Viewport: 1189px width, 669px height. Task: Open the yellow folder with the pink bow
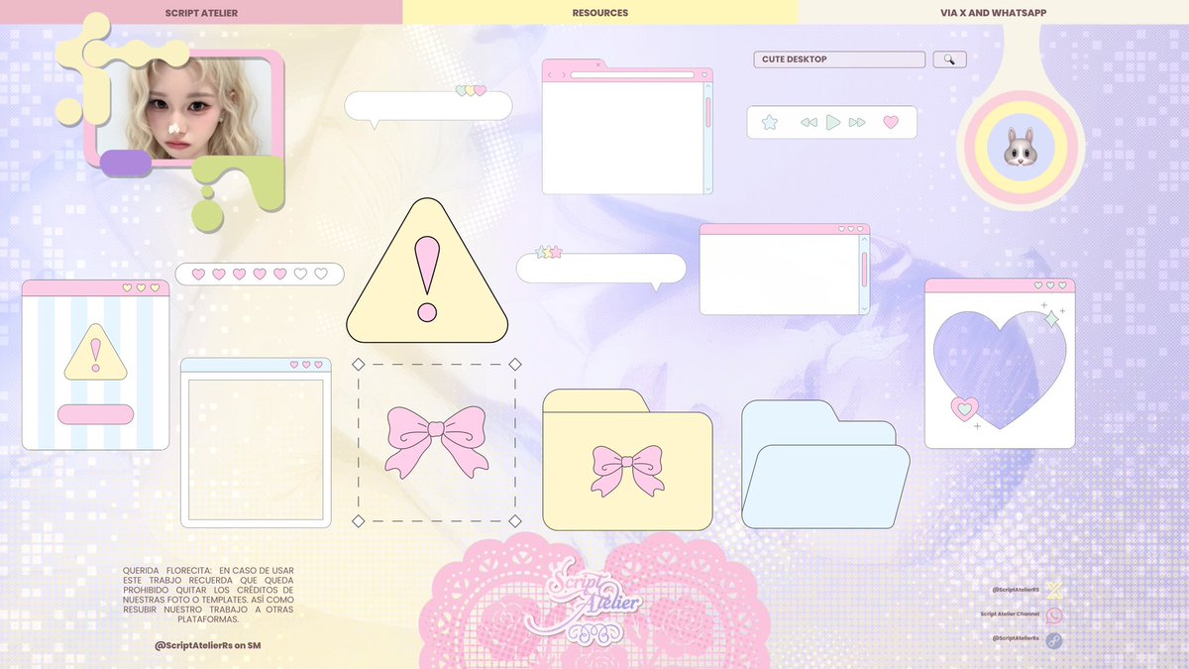click(627, 460)
